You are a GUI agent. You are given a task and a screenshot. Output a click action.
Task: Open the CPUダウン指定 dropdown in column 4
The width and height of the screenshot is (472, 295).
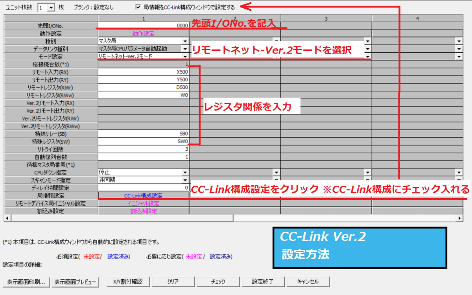[x=459, y=172]
